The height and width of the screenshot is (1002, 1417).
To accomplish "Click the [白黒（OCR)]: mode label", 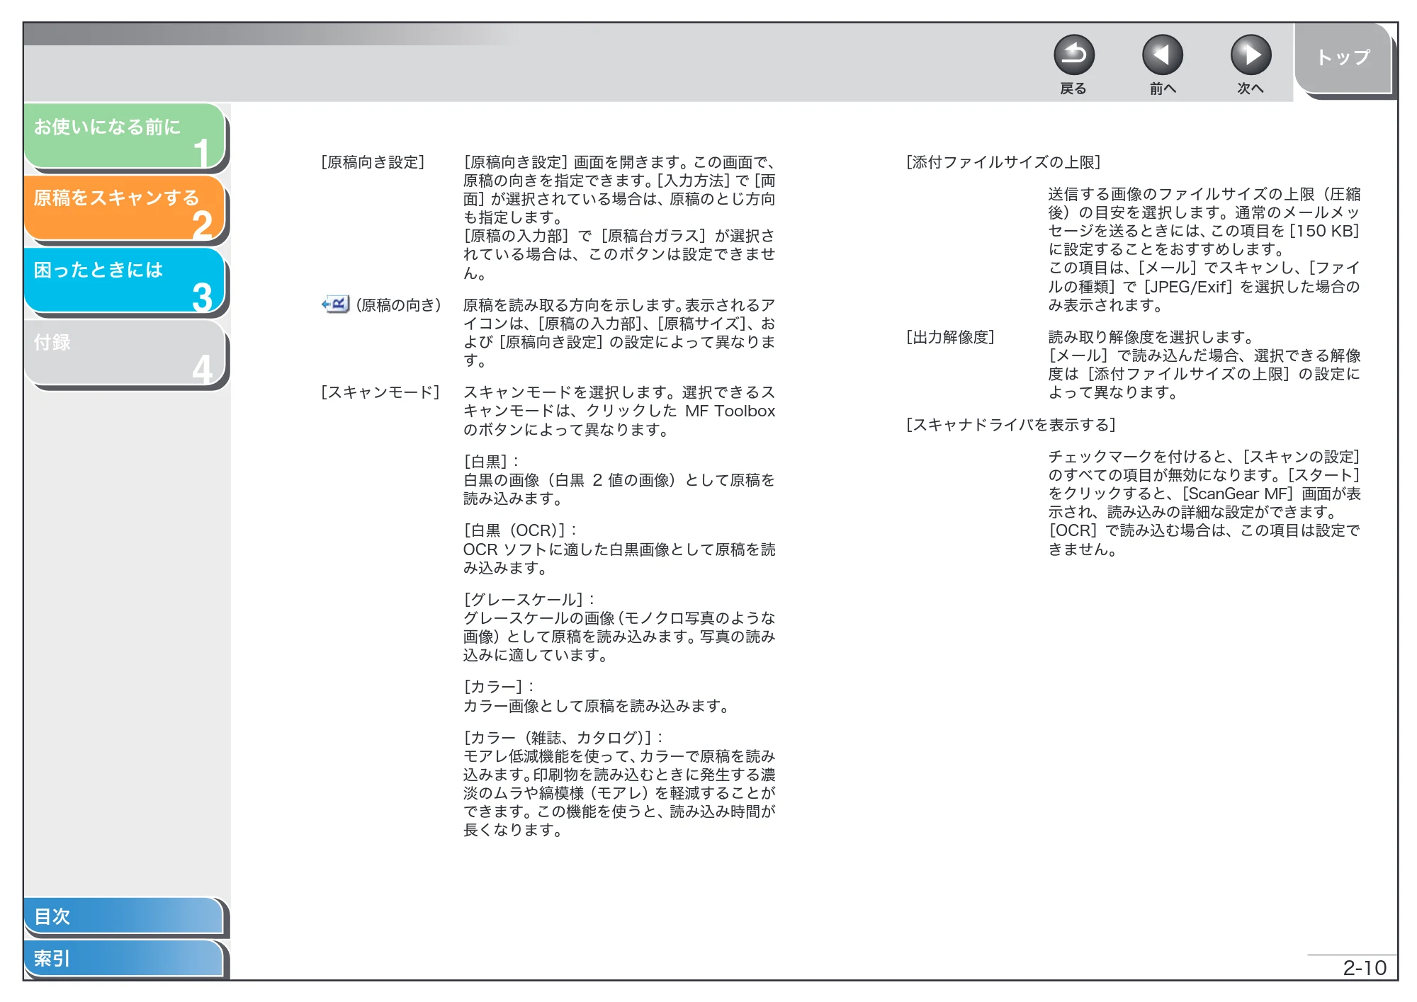I will [x=520, y=530].
